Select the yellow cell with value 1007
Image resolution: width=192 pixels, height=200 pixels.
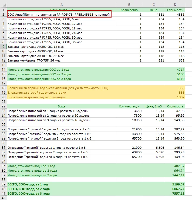[175, 97]
